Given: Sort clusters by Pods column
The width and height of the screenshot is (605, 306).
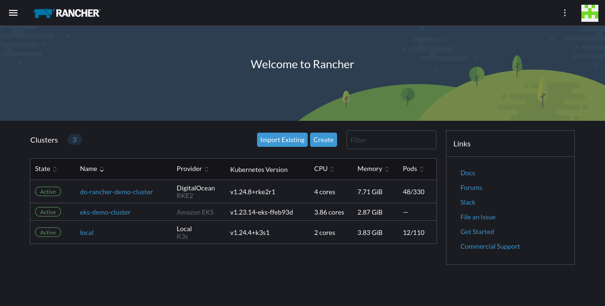Looking at the screenshot, I should [413, 169].
